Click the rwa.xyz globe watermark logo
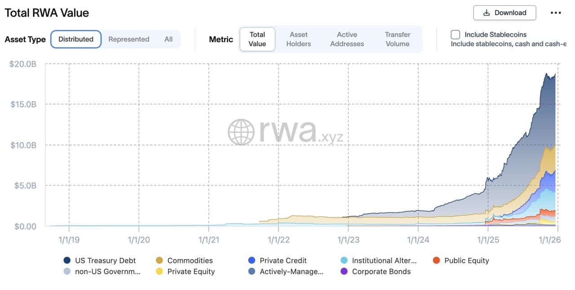This screenshot has height=290, width=575. click(241, 132)
